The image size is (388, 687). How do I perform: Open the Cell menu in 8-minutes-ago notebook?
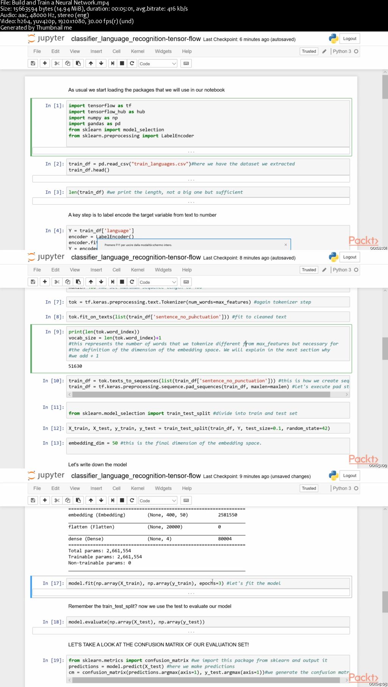click(116, 270)
